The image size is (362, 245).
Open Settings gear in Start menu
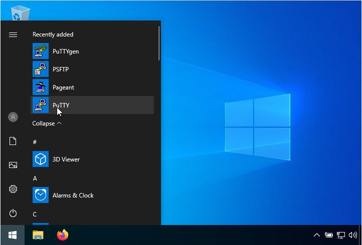tap(13, 189)
